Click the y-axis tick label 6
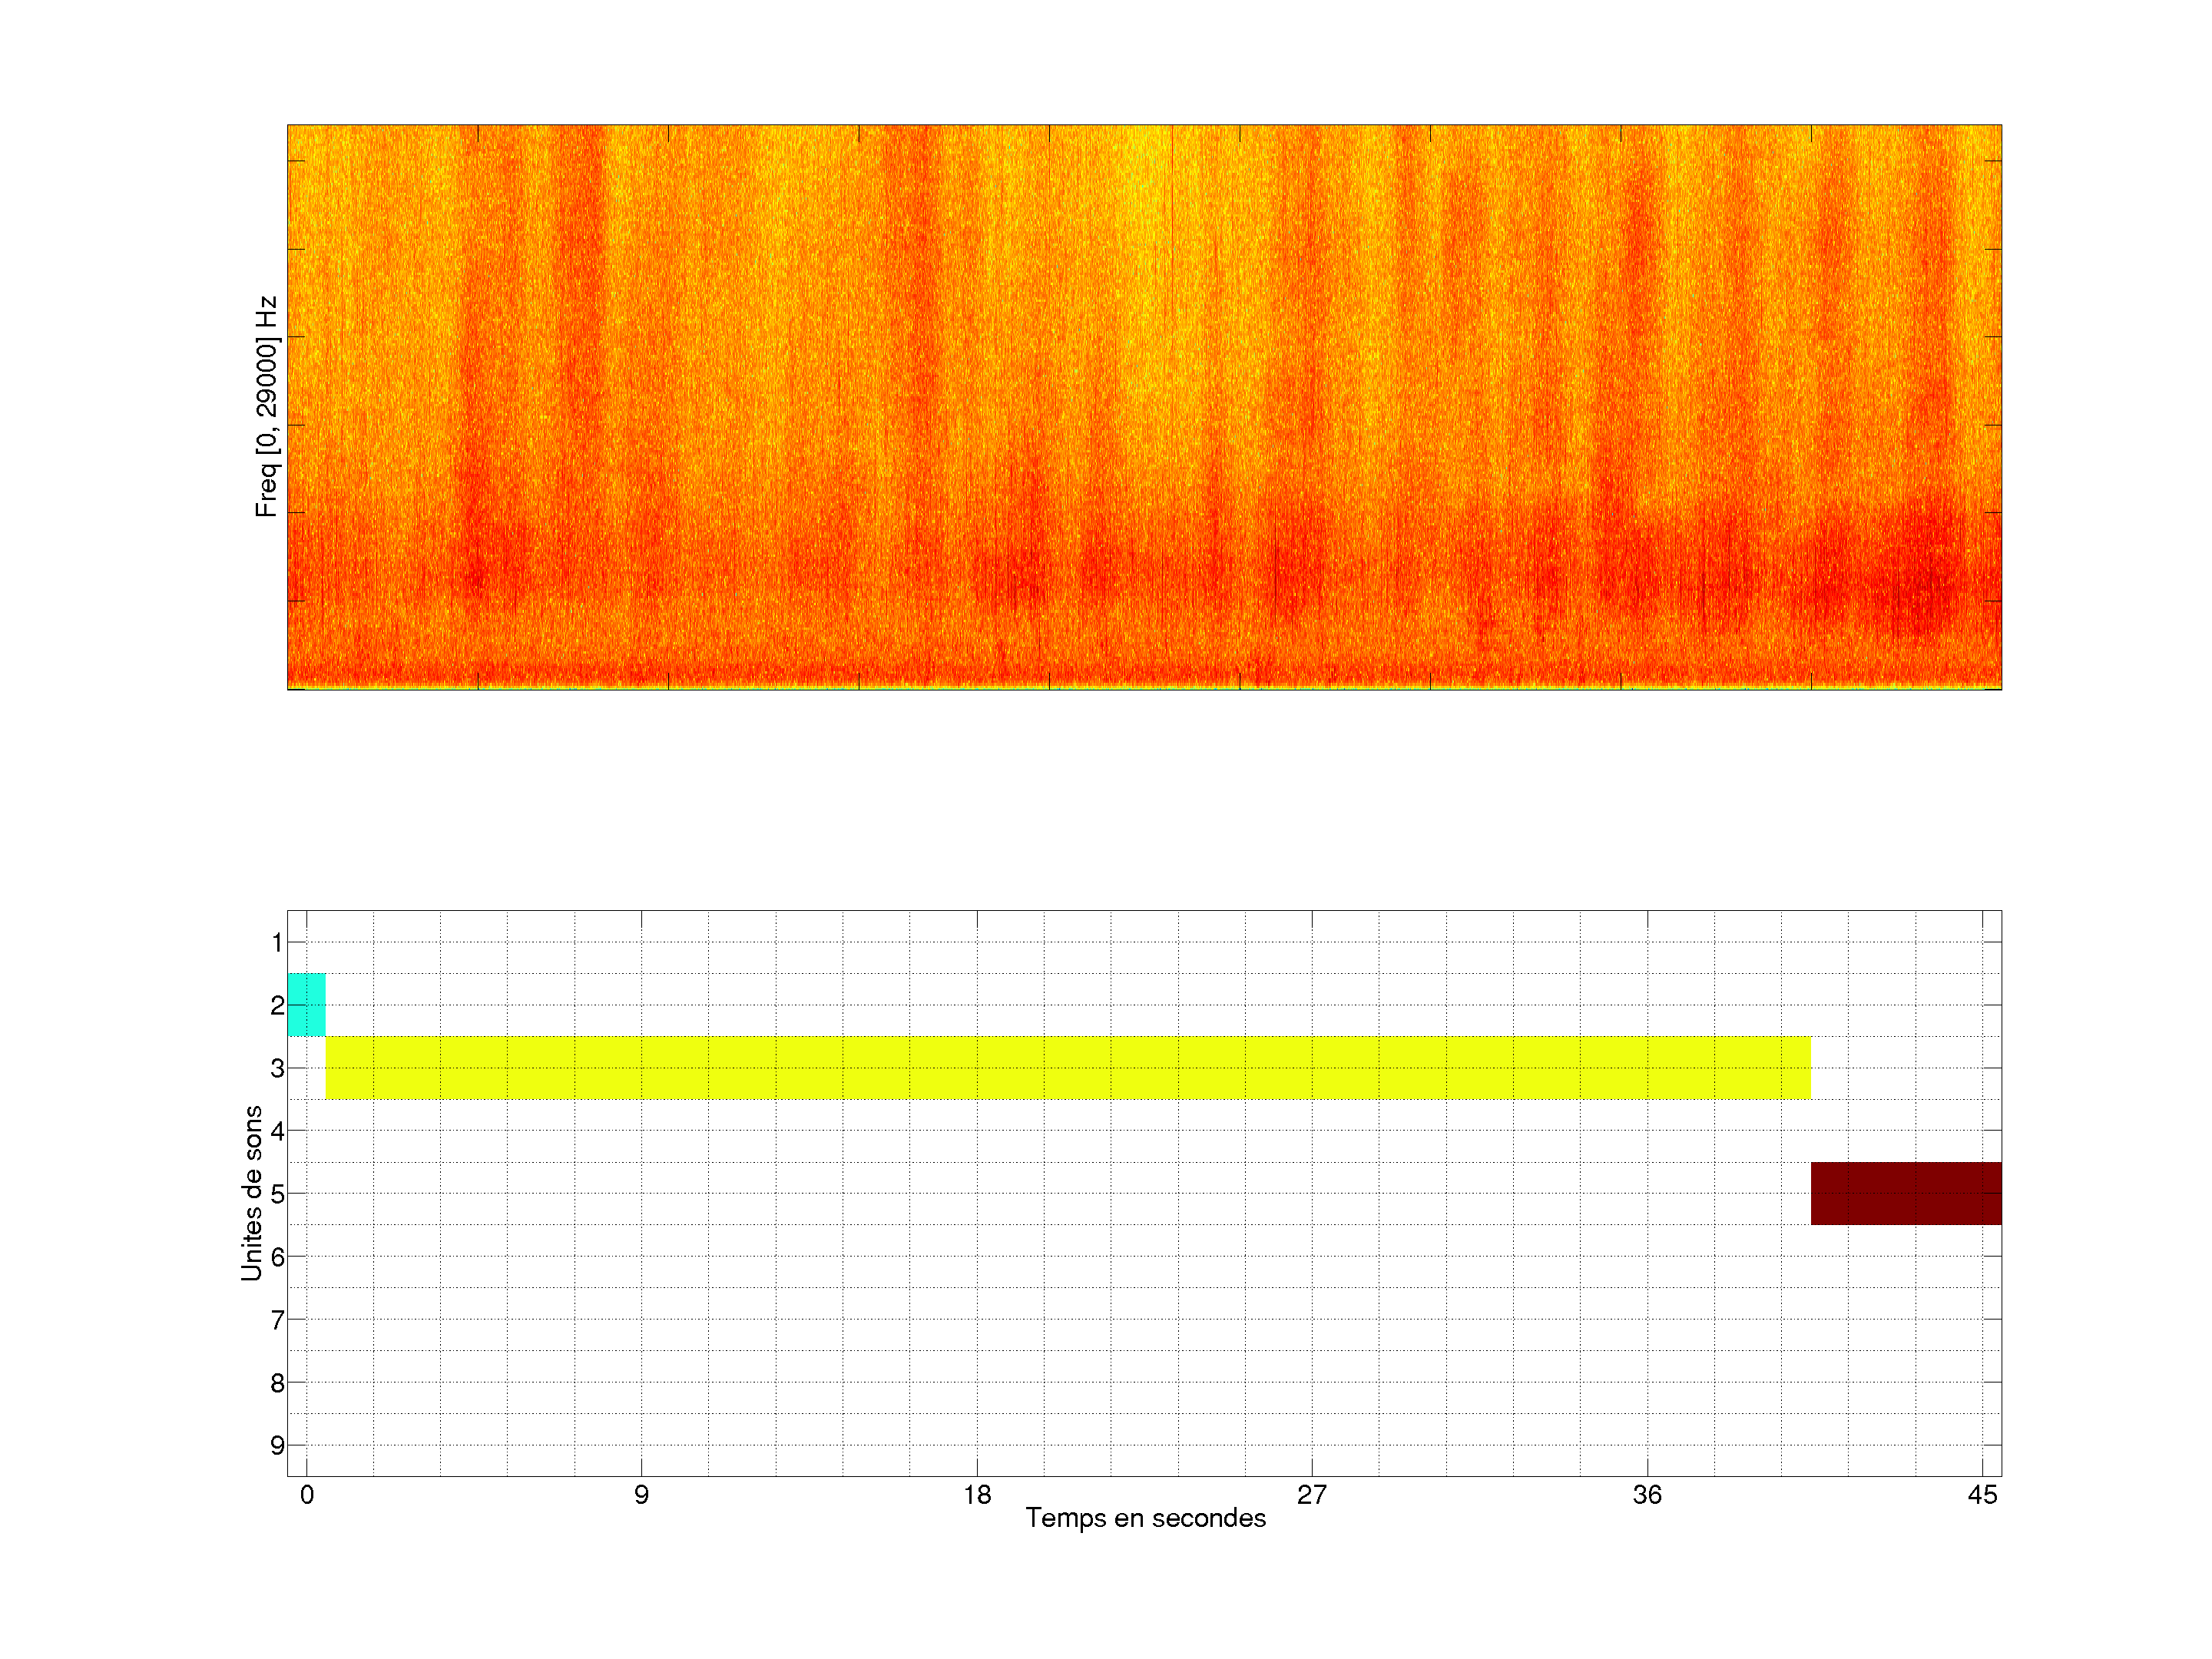This screenshot has width=2212, height=1659. click(277, 1257)
